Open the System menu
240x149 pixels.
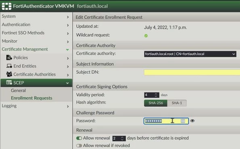(x=9, y=16)
